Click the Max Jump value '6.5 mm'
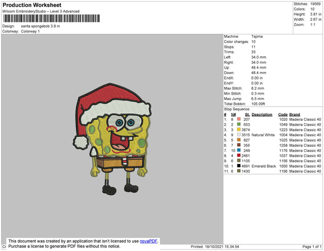The image size is (324, 251). click(x=258, y=98)
